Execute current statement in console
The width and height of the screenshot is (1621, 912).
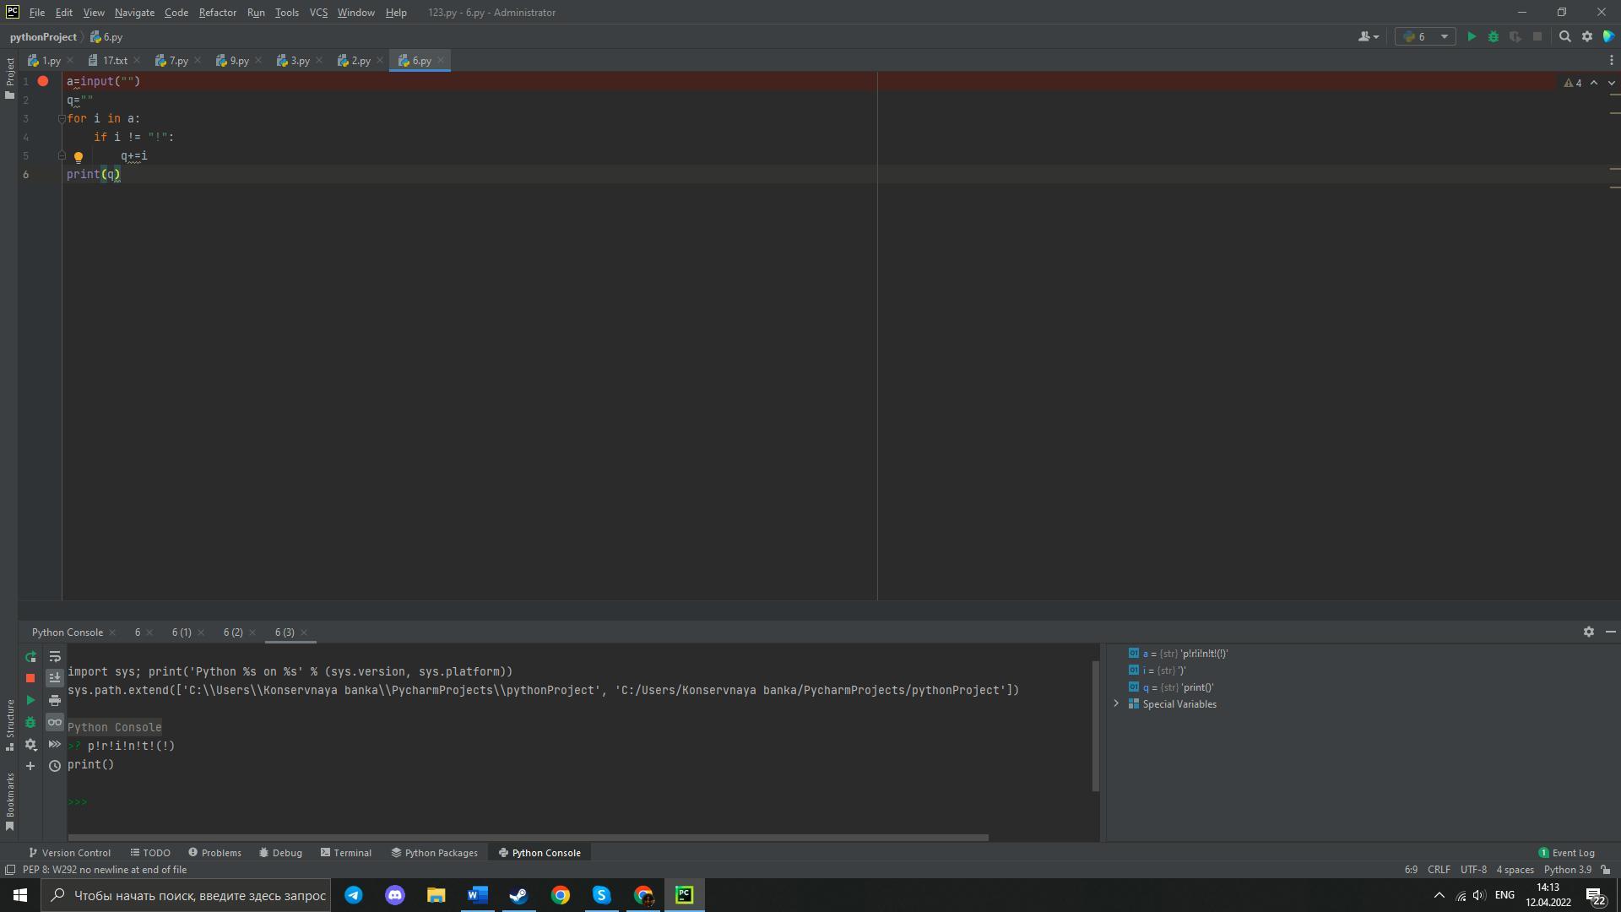tap(30, 700)
